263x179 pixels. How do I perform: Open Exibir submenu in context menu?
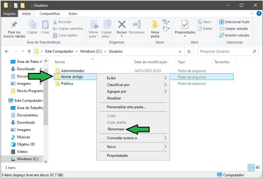coord(133,78)
